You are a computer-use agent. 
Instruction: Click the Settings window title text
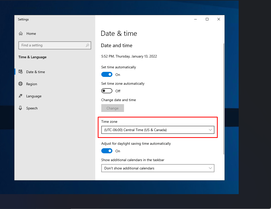click(23, 19)
